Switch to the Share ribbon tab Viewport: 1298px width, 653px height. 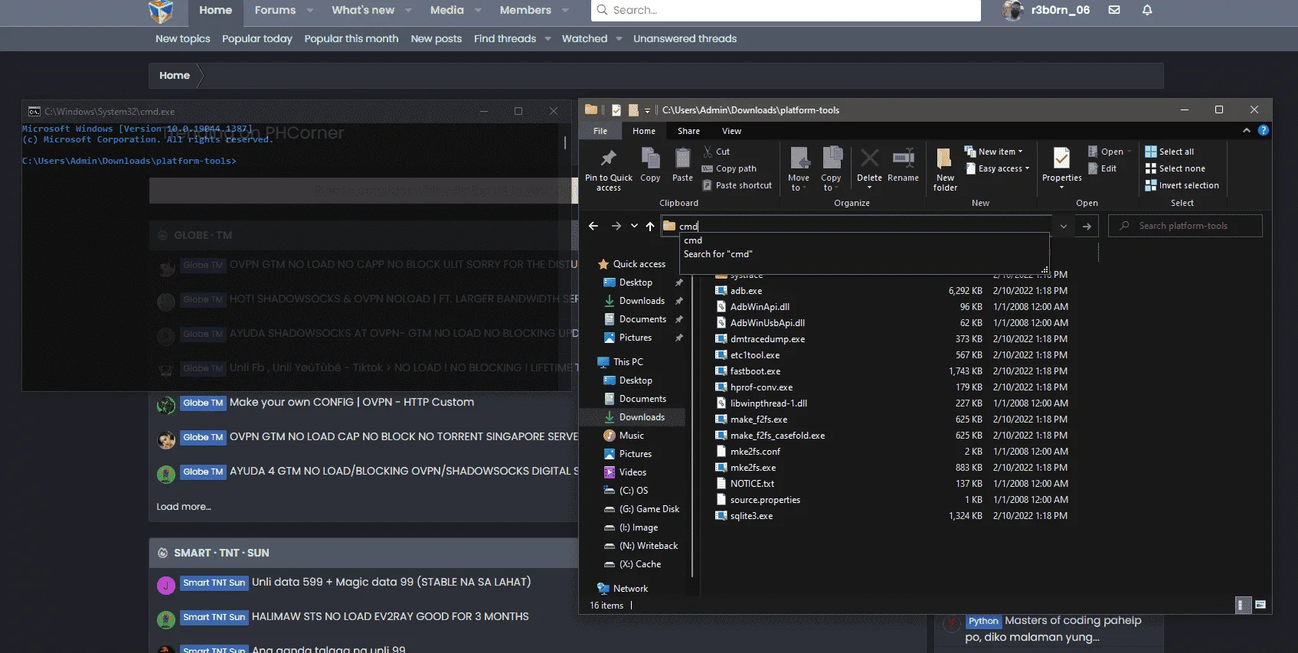(x=688, y=131)
